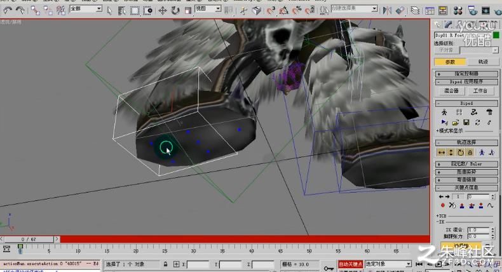502x272 pixels.
Task: Click the Align tool icon
Action: coord(400,11)
